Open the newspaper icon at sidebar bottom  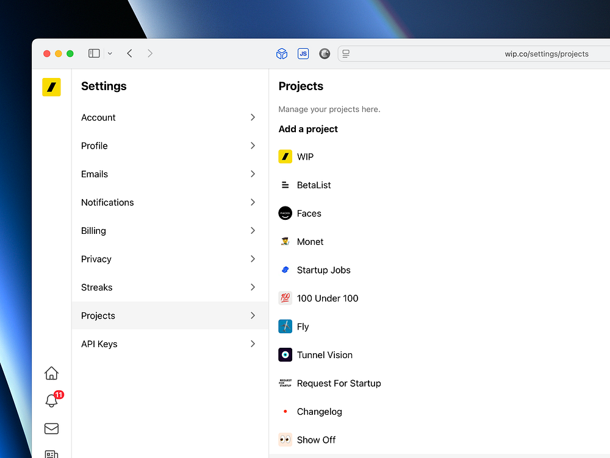(x=51, y=454)
